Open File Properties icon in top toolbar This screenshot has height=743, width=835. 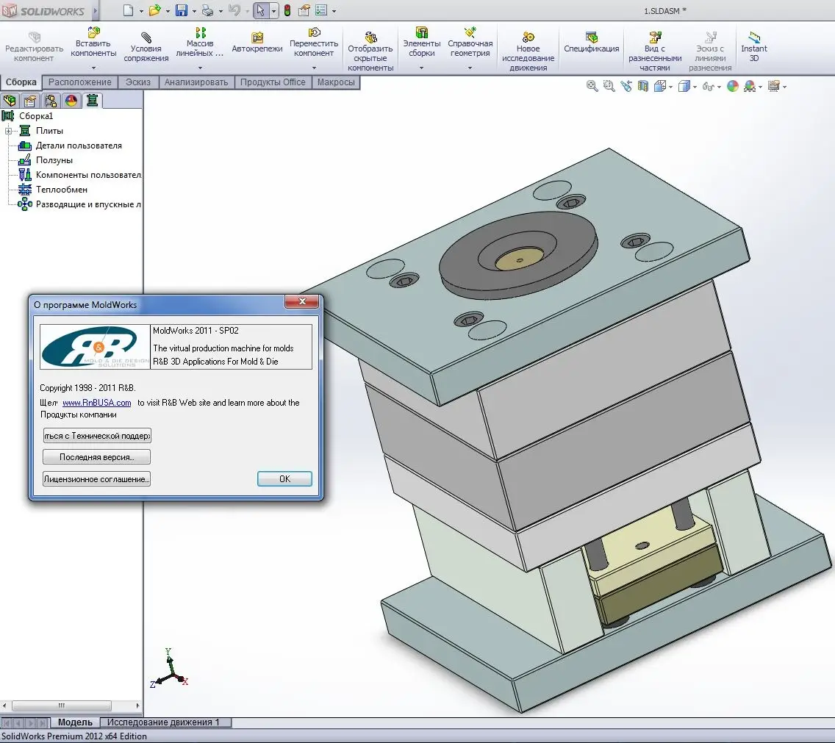304,10
